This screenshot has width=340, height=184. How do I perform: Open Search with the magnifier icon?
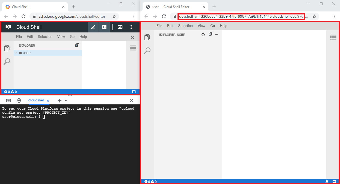147,51
